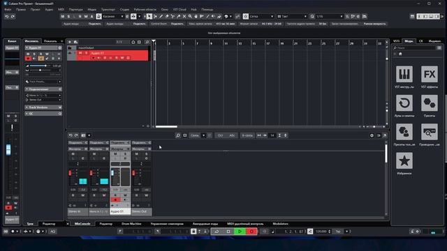
Task: Switch to the Modulators tab
Action: pyautogui.click(x=280, y=224)
